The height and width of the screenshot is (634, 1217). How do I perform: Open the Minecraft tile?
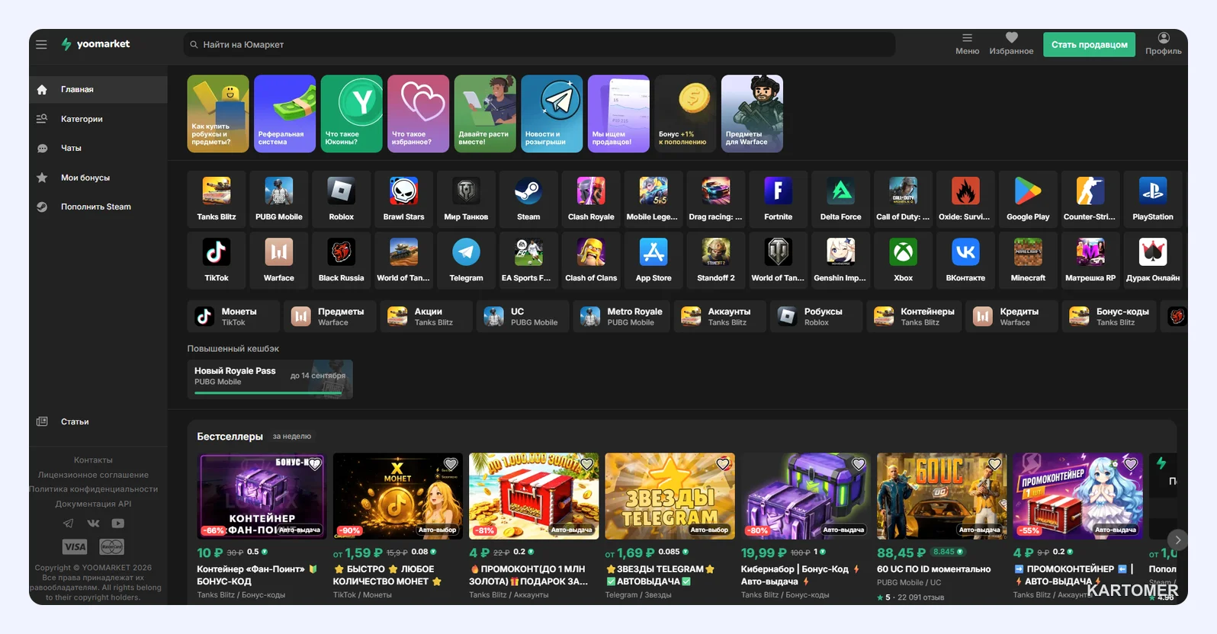coord(1028,260)
